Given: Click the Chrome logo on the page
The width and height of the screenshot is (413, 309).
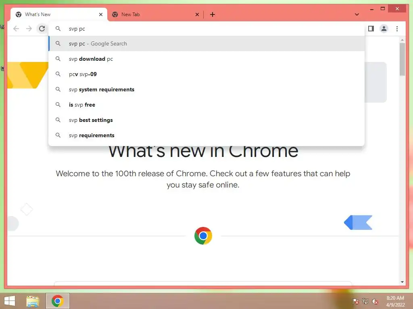Looking at the screenshot, I should click(x=203, y=236).
